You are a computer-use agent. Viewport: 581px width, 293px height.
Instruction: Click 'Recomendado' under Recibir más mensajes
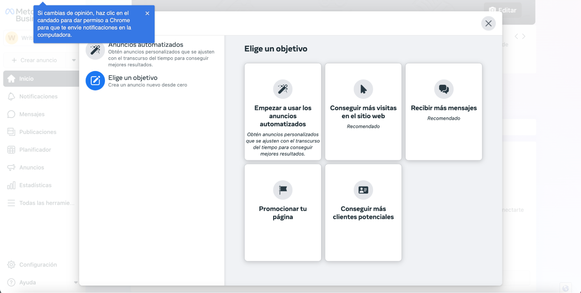coord(444,118)
